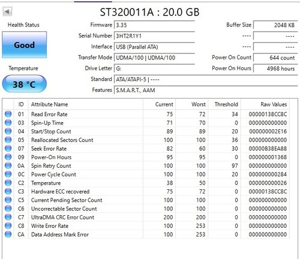Click threshold 97 in Spin Retry Count row

point(235,166)
